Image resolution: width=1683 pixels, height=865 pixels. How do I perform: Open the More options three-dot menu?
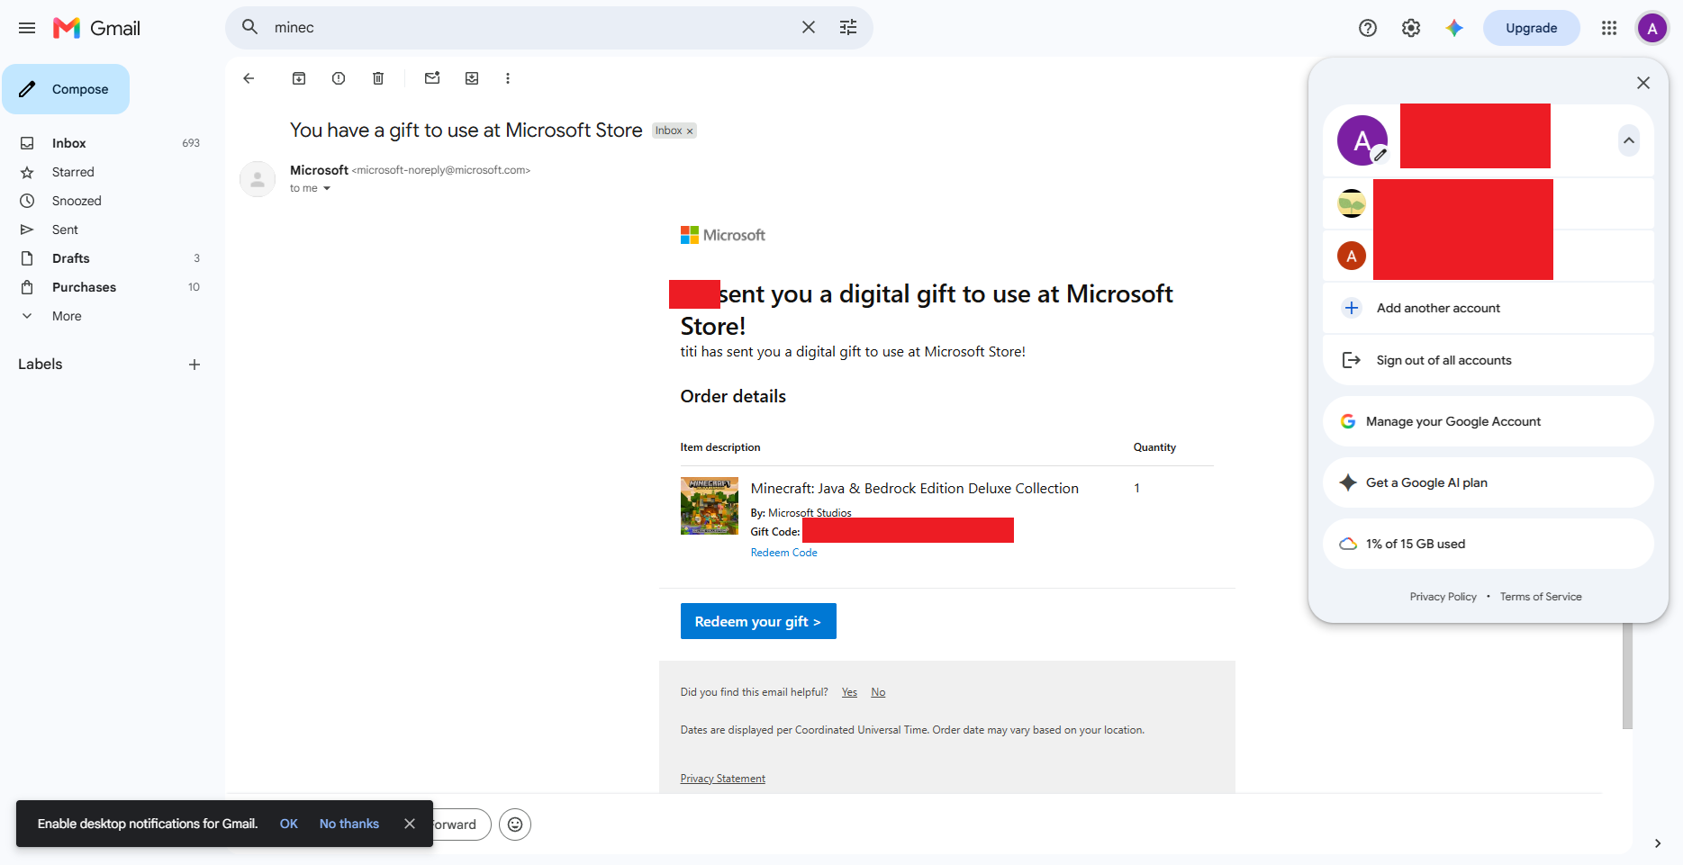(508, 78)
